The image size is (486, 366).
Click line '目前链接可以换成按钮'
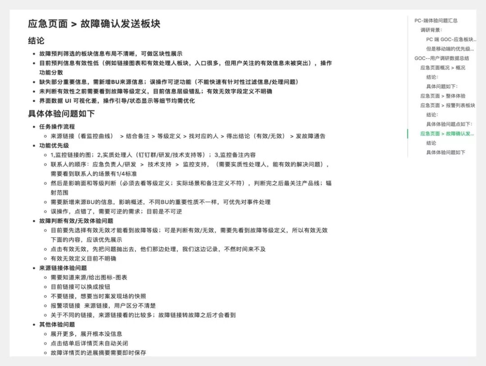pyautogui.click(x=80, y=287)
